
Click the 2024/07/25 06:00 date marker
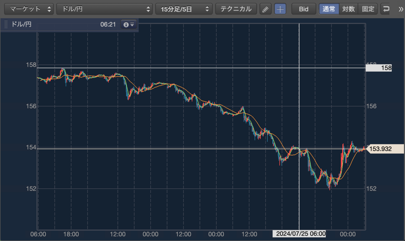pyautogui.click(x=299, y=234)
